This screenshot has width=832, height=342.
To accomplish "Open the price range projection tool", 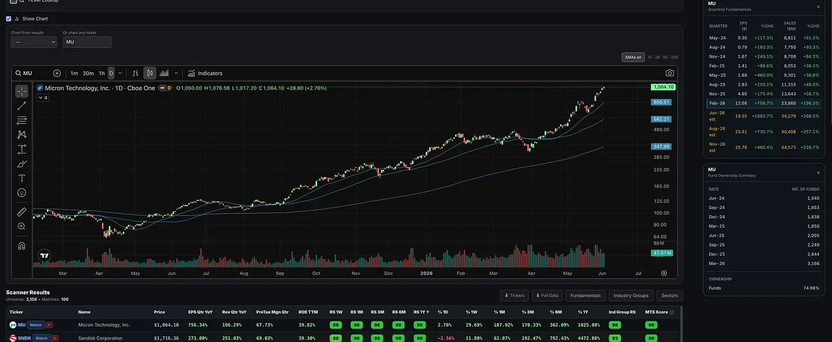I will pos(22,150).
